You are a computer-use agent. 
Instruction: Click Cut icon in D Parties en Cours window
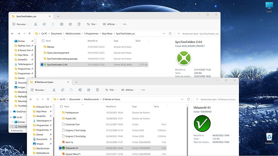pos(54,90)
